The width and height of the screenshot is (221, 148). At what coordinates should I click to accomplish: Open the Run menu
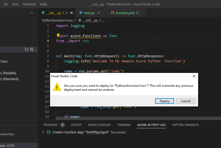(x=15, y=4)
